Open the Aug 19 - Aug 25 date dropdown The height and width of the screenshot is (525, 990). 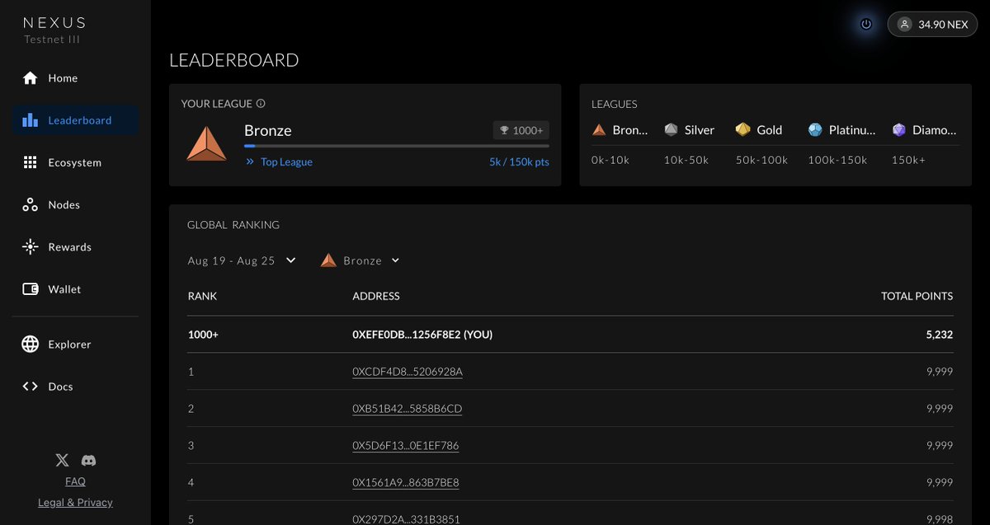point(242,260)
